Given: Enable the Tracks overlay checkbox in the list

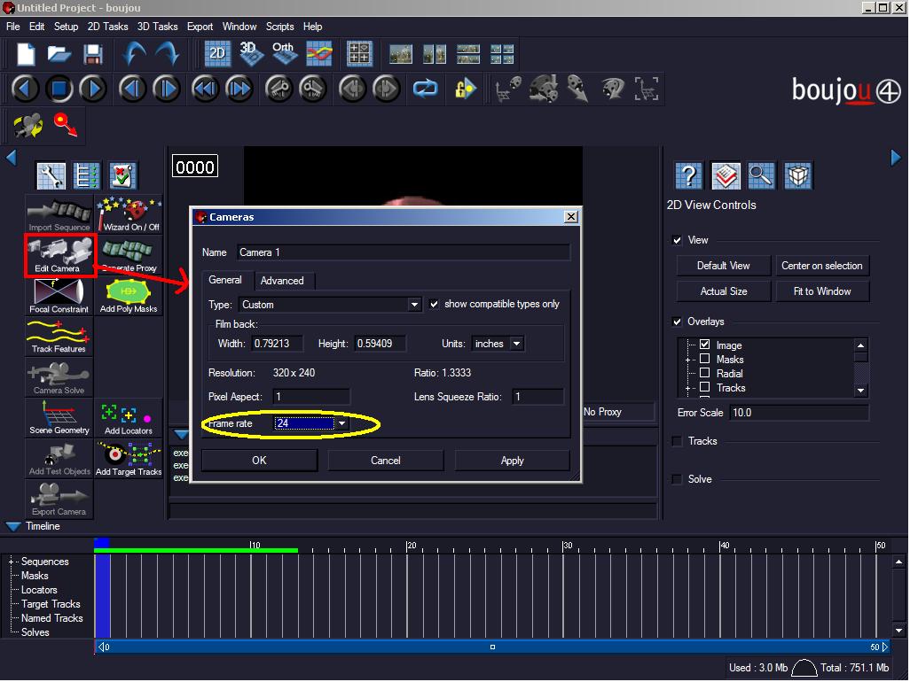Looking at the screenshot, I should pyautogui.click(x=704, y=387).
